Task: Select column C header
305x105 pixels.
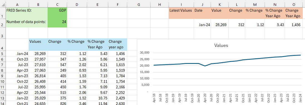Action: pyautogui.click(x=57, y=5)
